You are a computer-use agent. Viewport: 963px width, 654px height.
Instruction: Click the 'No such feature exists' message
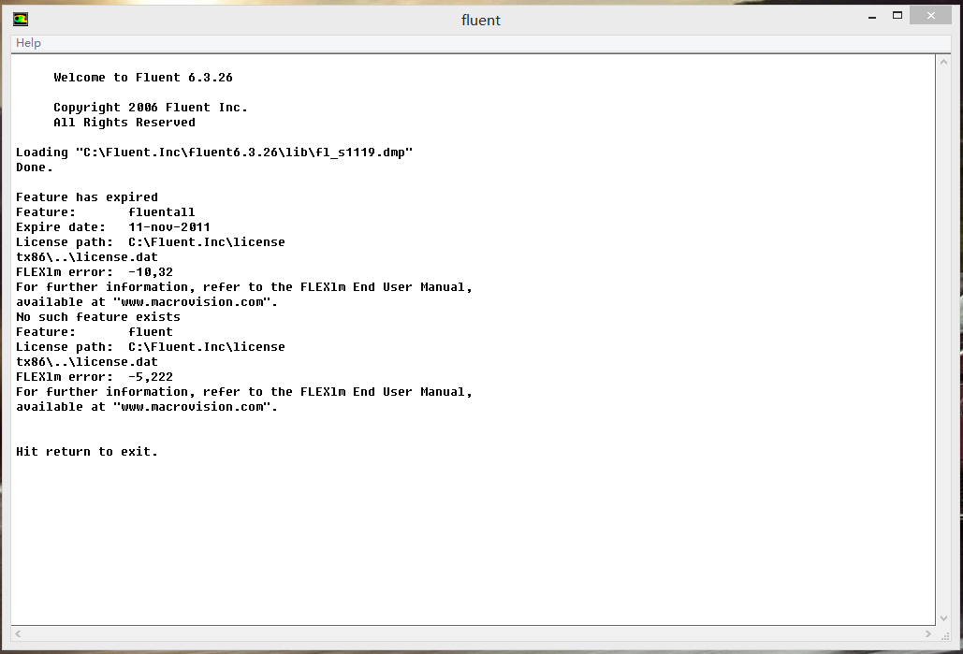(98, 317)
